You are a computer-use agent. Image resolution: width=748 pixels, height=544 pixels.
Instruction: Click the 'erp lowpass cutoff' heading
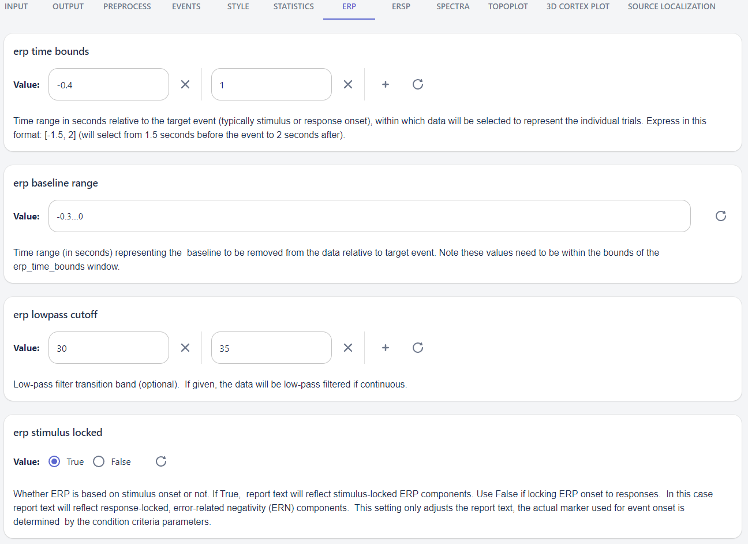click(x=55, y=315)
